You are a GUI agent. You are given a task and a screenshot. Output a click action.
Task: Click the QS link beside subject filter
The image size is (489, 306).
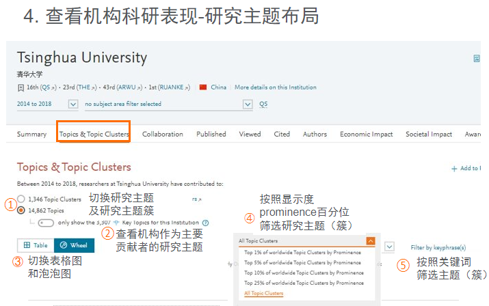[x=263, y=104]
